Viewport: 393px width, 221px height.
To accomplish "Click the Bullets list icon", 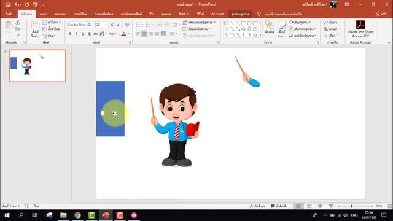I will (x=138, y=25).
